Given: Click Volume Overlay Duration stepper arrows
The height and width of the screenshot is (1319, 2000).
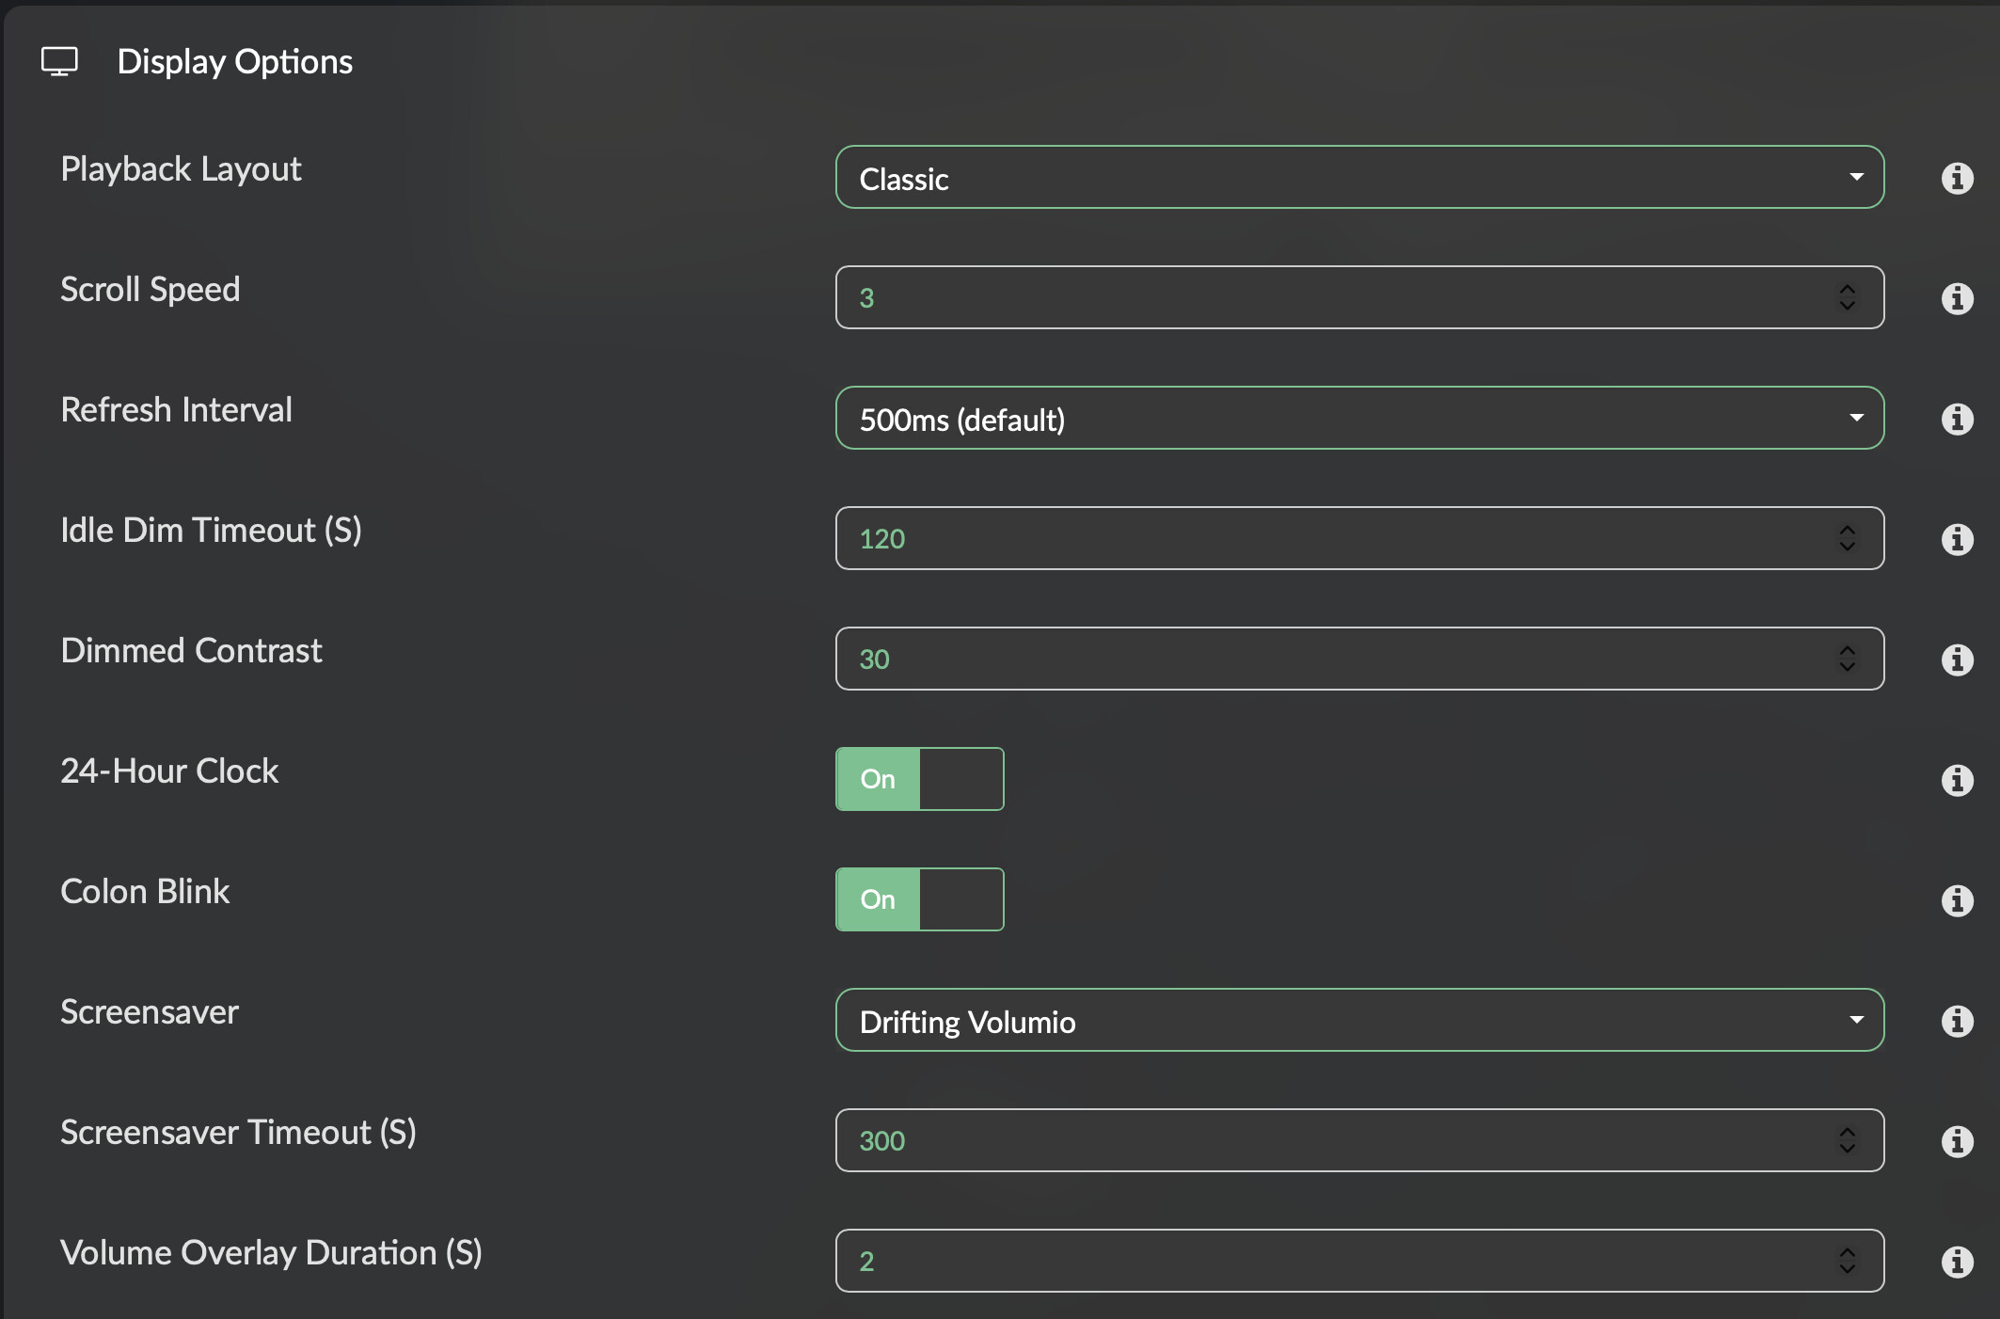Looking at the screenshot, I should (1847, 1261).
